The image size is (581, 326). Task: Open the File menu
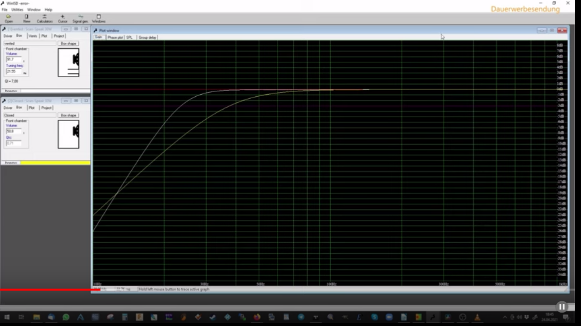[4, 9]
